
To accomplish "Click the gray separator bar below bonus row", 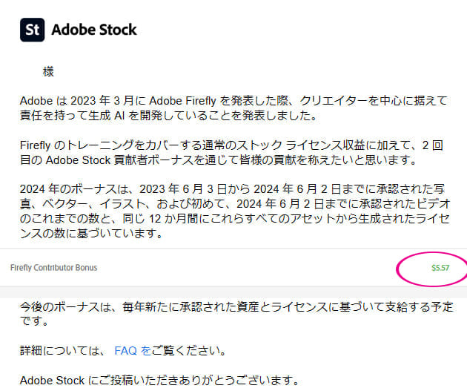I will (x=233, y=292).
